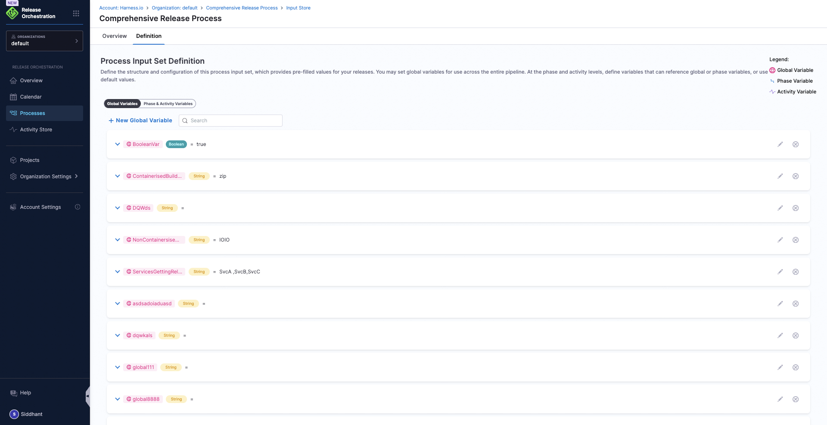Switch to Phase & Activity Variables
The width and height of the screenshot is (827, 425).
click(168, 104)
